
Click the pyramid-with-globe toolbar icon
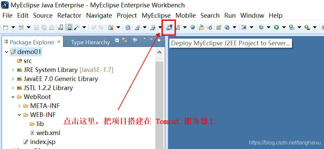pos(153,27)
